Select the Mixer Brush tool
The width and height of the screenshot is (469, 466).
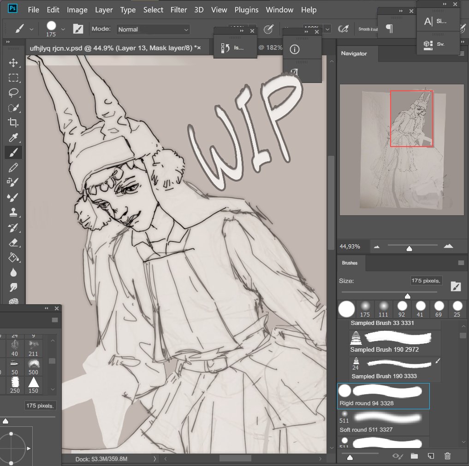pyautogui.click(x=13, y=197)
